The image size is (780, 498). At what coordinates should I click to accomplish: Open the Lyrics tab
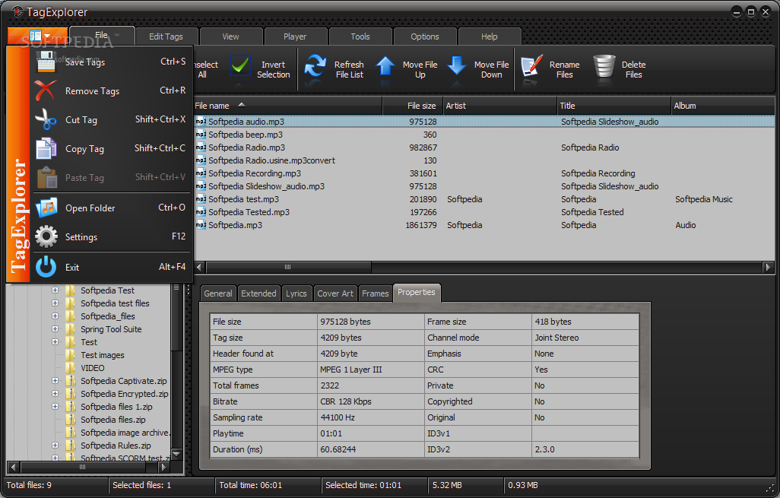pyautogui.click(x=296, y=293)
